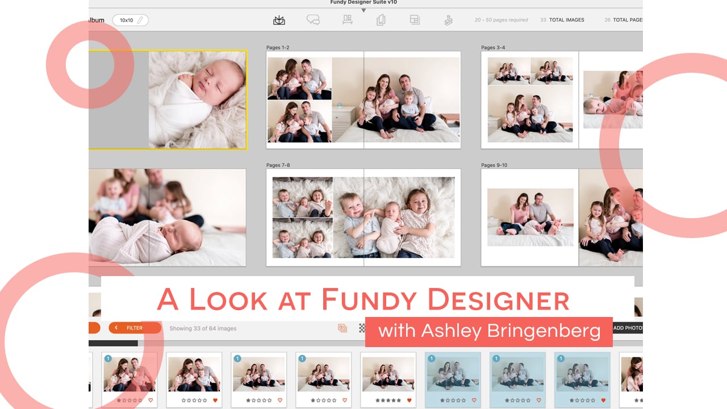Screen dimensions: 727x409
Task: Select the top-left kids photo on Pages 7-8
Action: coord(302,197)
